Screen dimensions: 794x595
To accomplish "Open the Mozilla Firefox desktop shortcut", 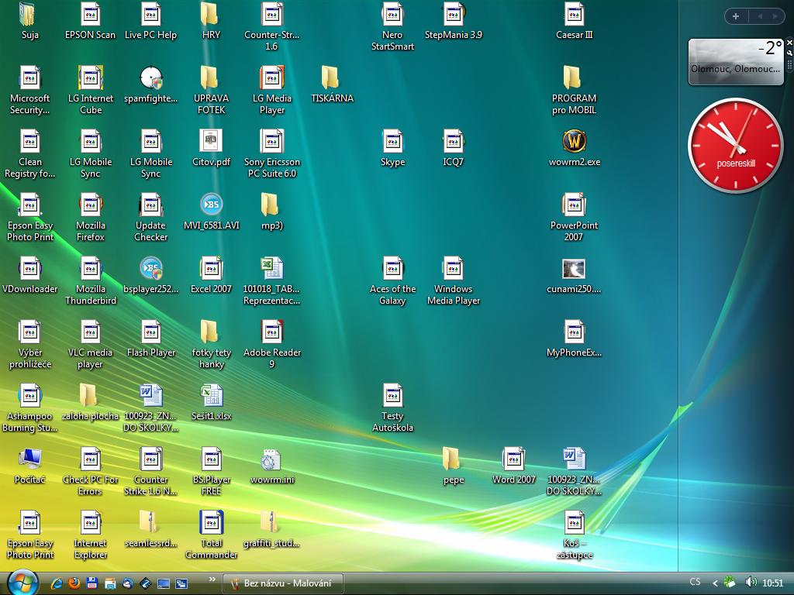I will 91,206.
